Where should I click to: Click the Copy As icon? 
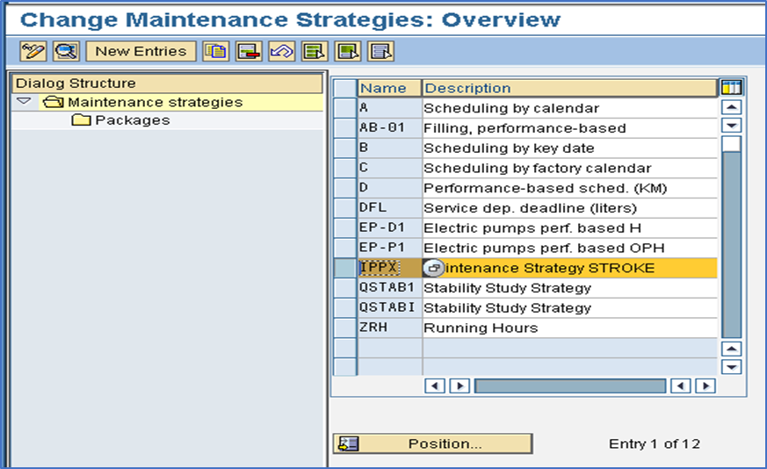[216, 51]
